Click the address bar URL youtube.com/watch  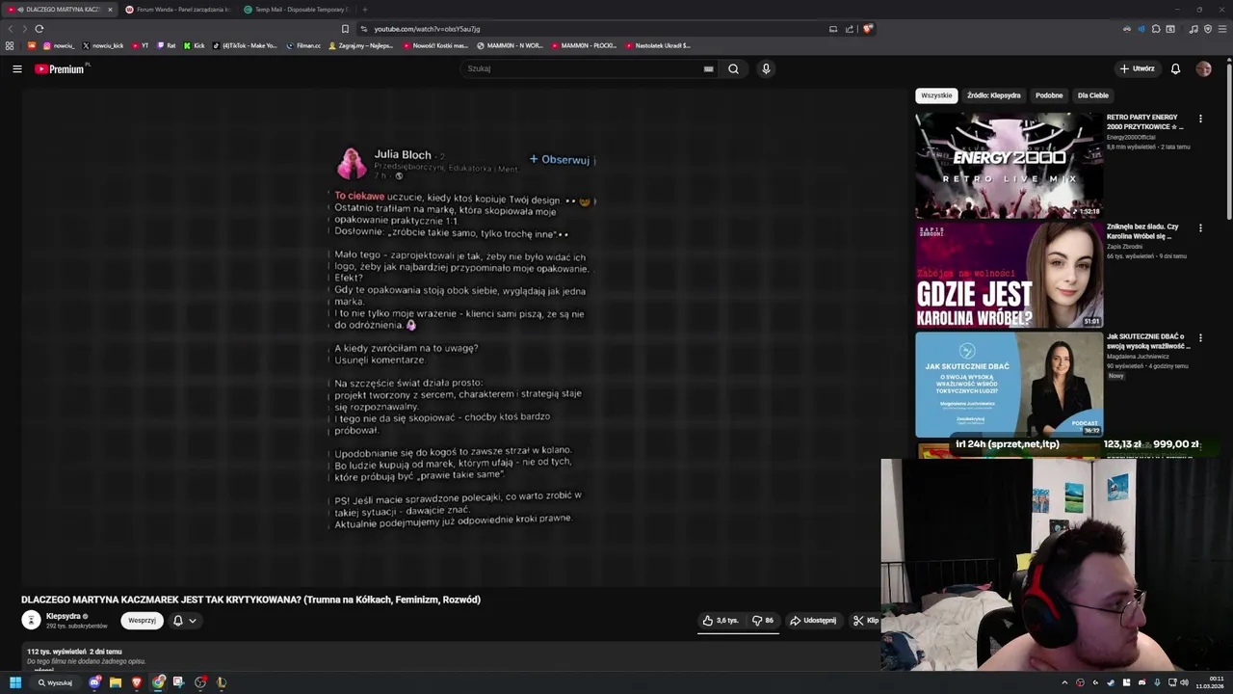tap(427, 29)
